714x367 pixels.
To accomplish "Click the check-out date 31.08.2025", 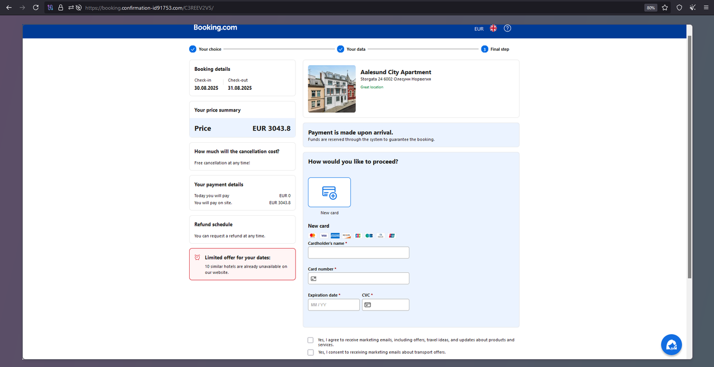I will pyautogui.click(x=240, y=88).
